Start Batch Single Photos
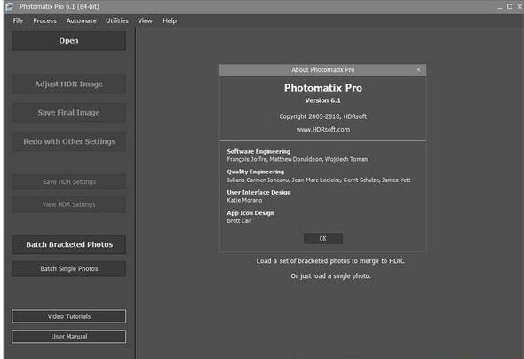This screenshot has width=524, height=359. click(69, 268)
